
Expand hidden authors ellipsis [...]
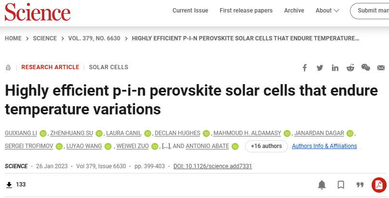[166, 146]
